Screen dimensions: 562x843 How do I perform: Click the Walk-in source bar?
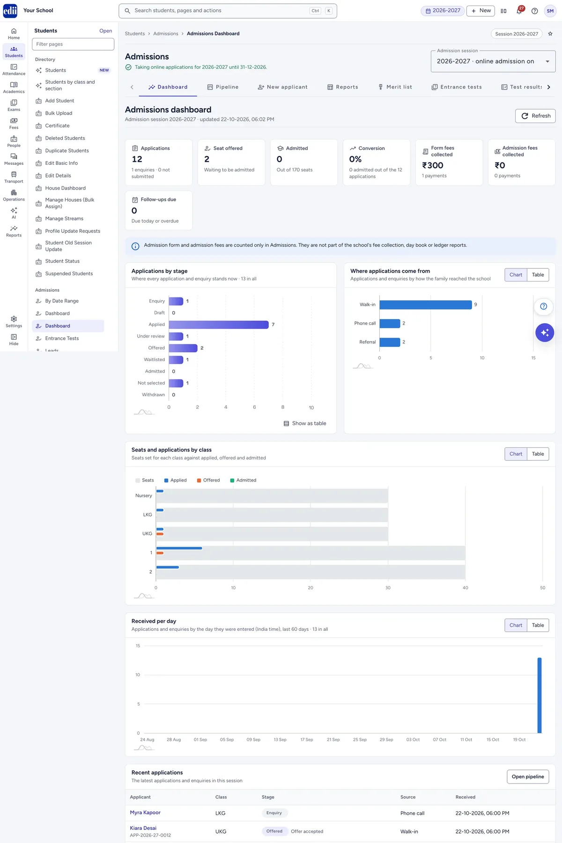[426, 304]
